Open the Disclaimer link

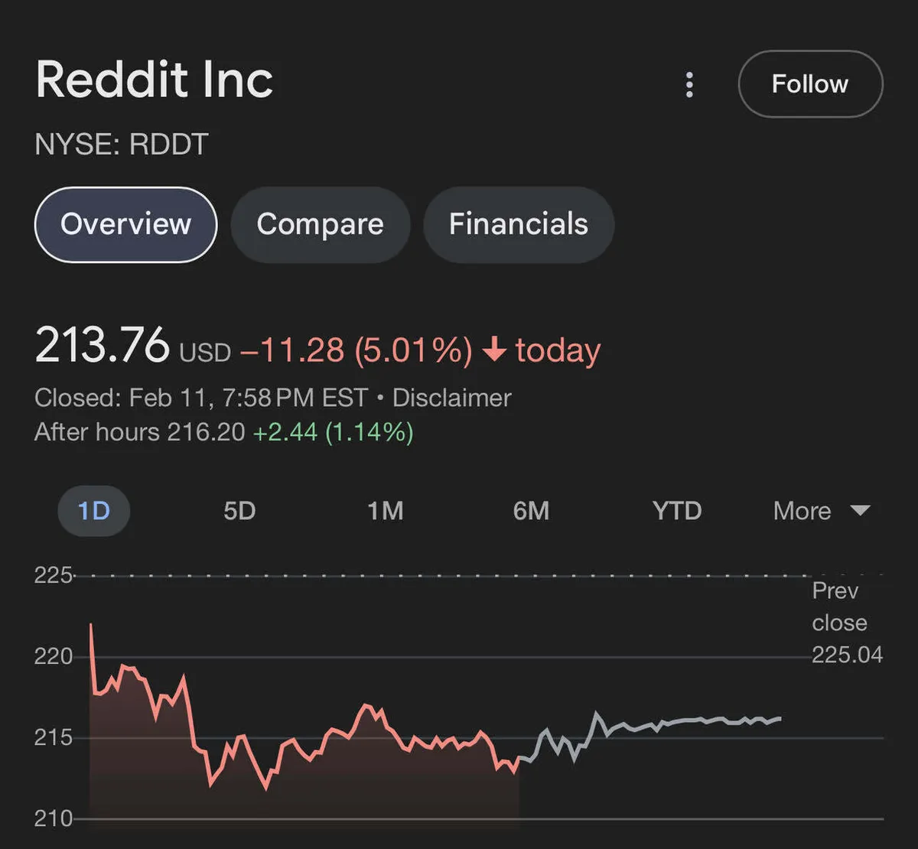[x=451, y=398]
